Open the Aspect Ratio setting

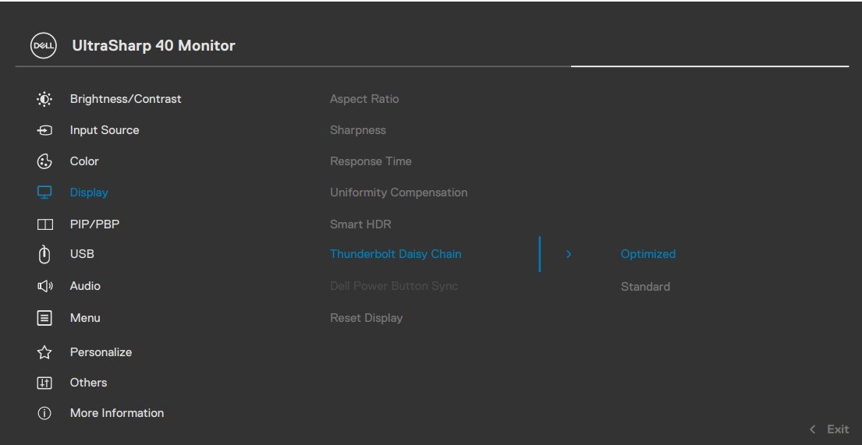(x=364, y=99)
